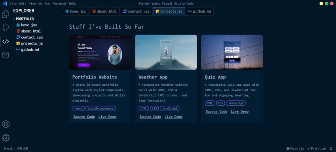Switch to the about.html tab
336x152 pixels.
coord(105,11)
